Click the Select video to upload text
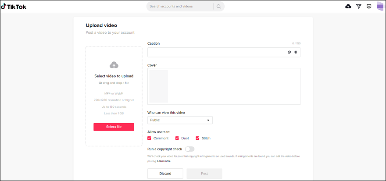The image size is (386, 181). 114,76
